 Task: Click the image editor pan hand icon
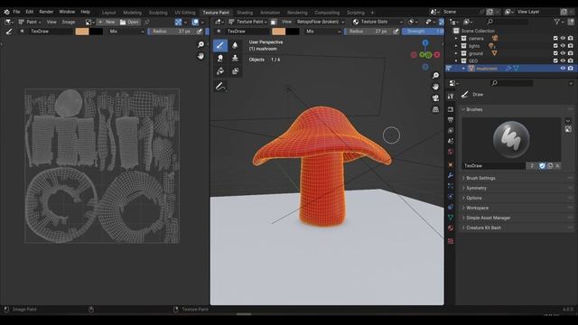coord(200,56)
